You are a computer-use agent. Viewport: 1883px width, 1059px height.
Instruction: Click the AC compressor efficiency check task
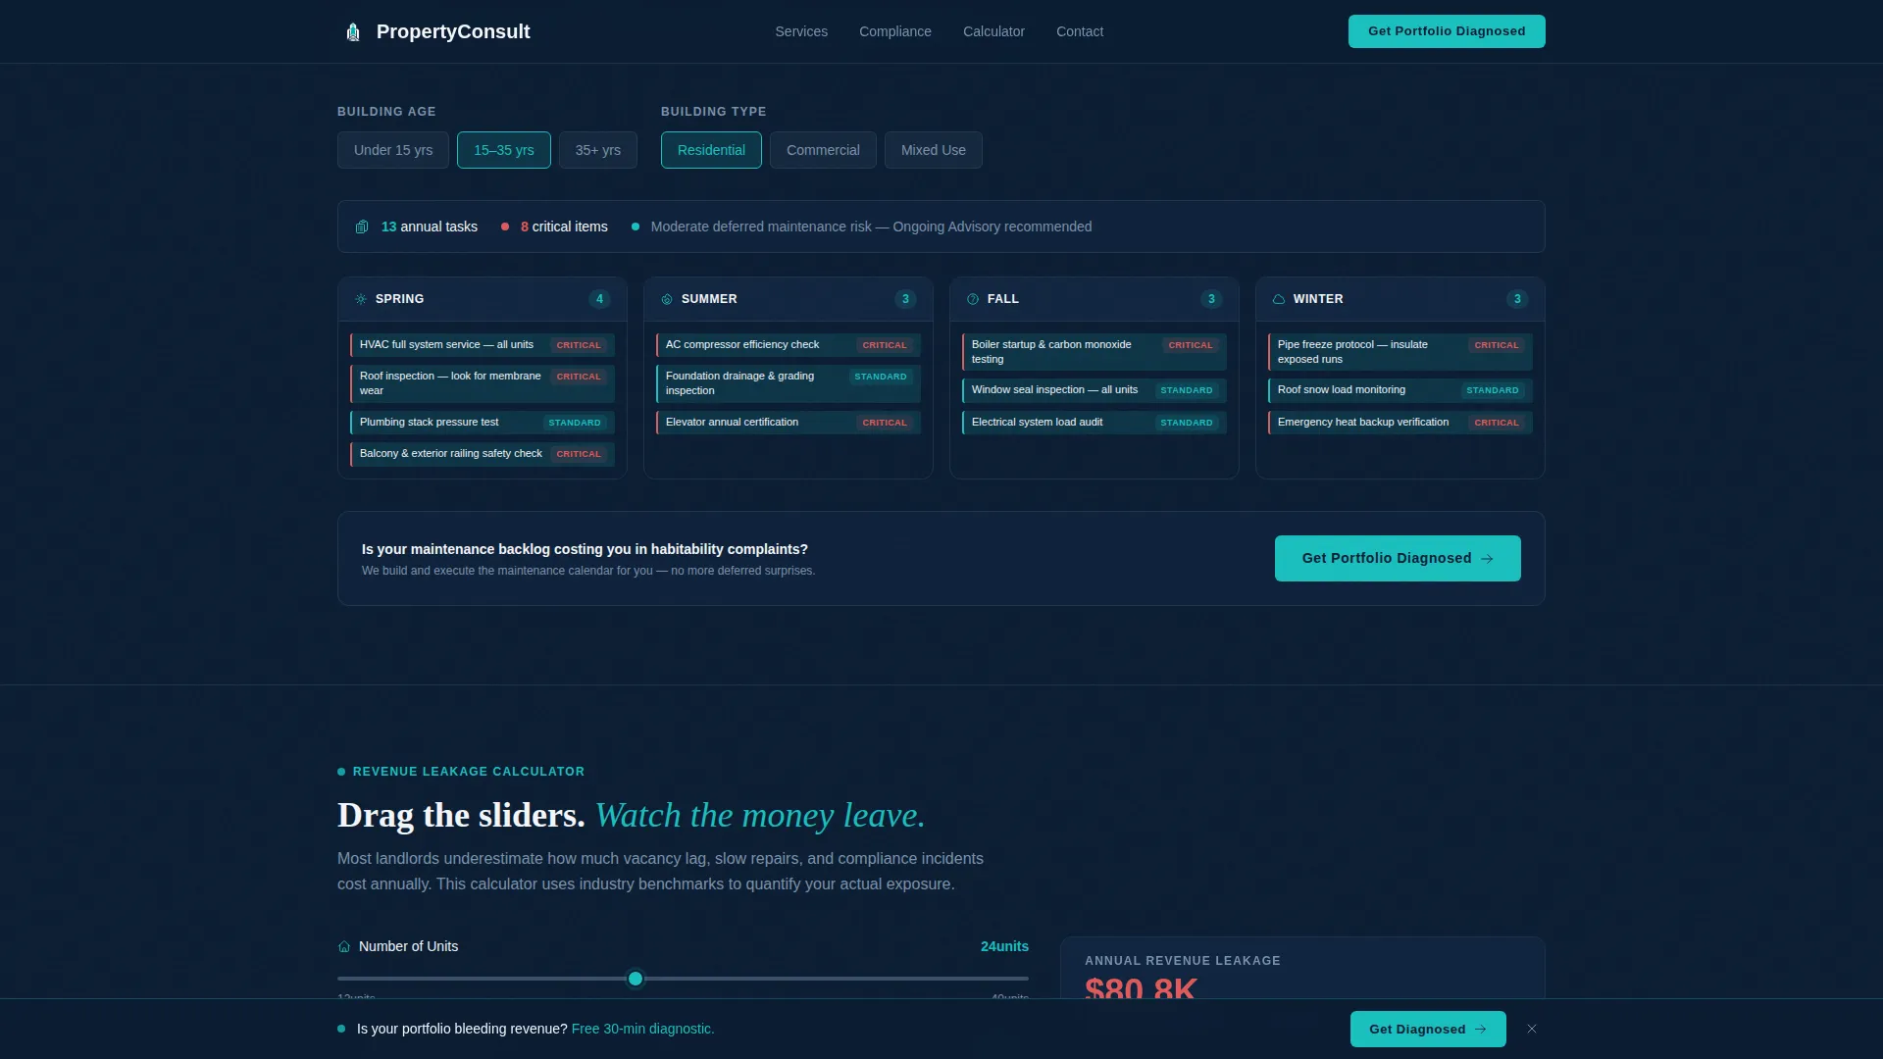[789, 345]
